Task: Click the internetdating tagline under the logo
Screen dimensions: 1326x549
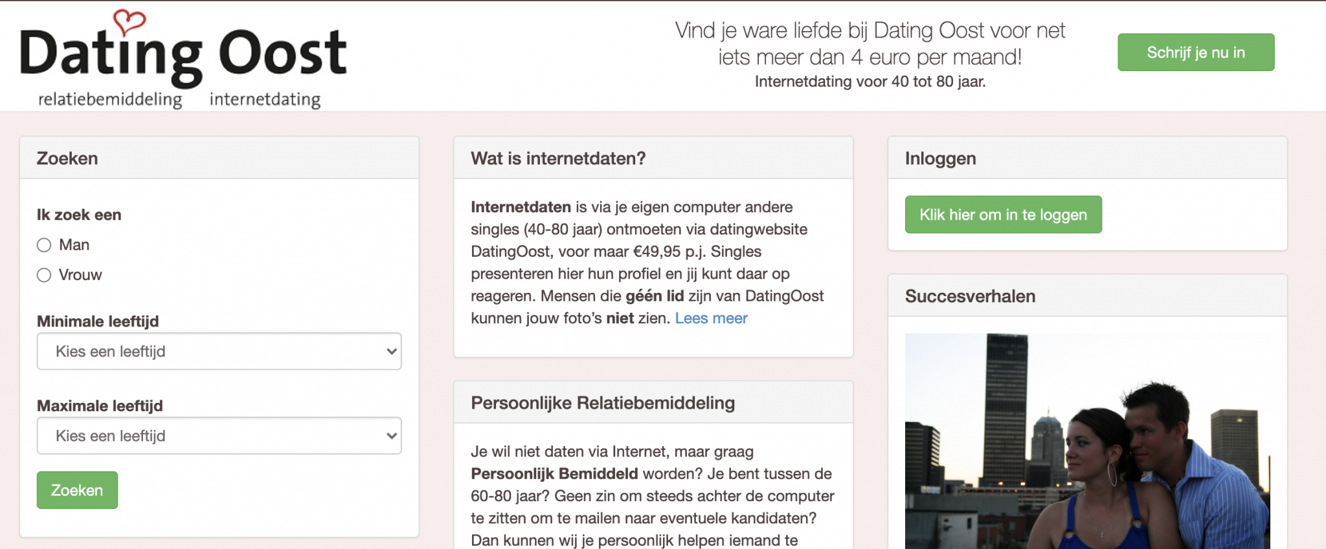Action: [x=265, y=100]
